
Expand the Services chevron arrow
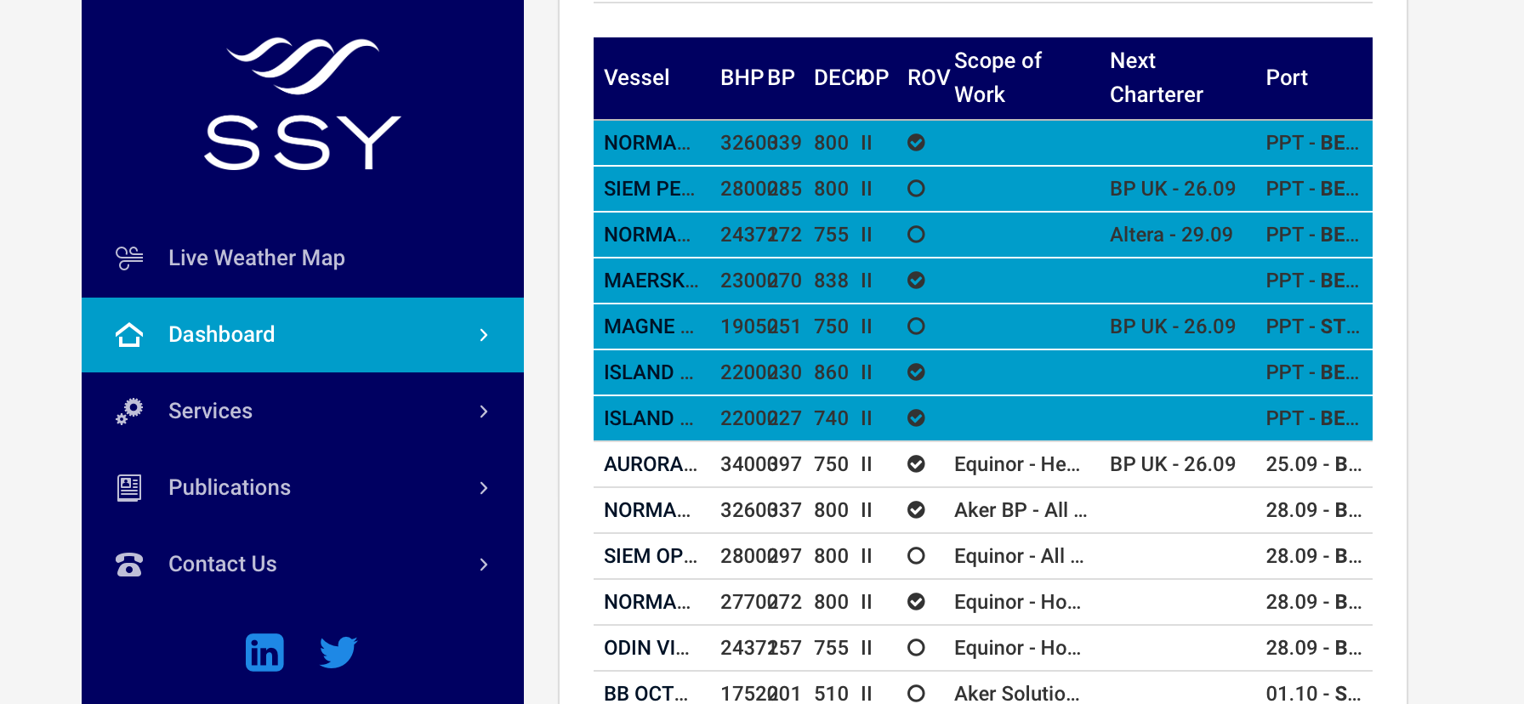[484, 412]
